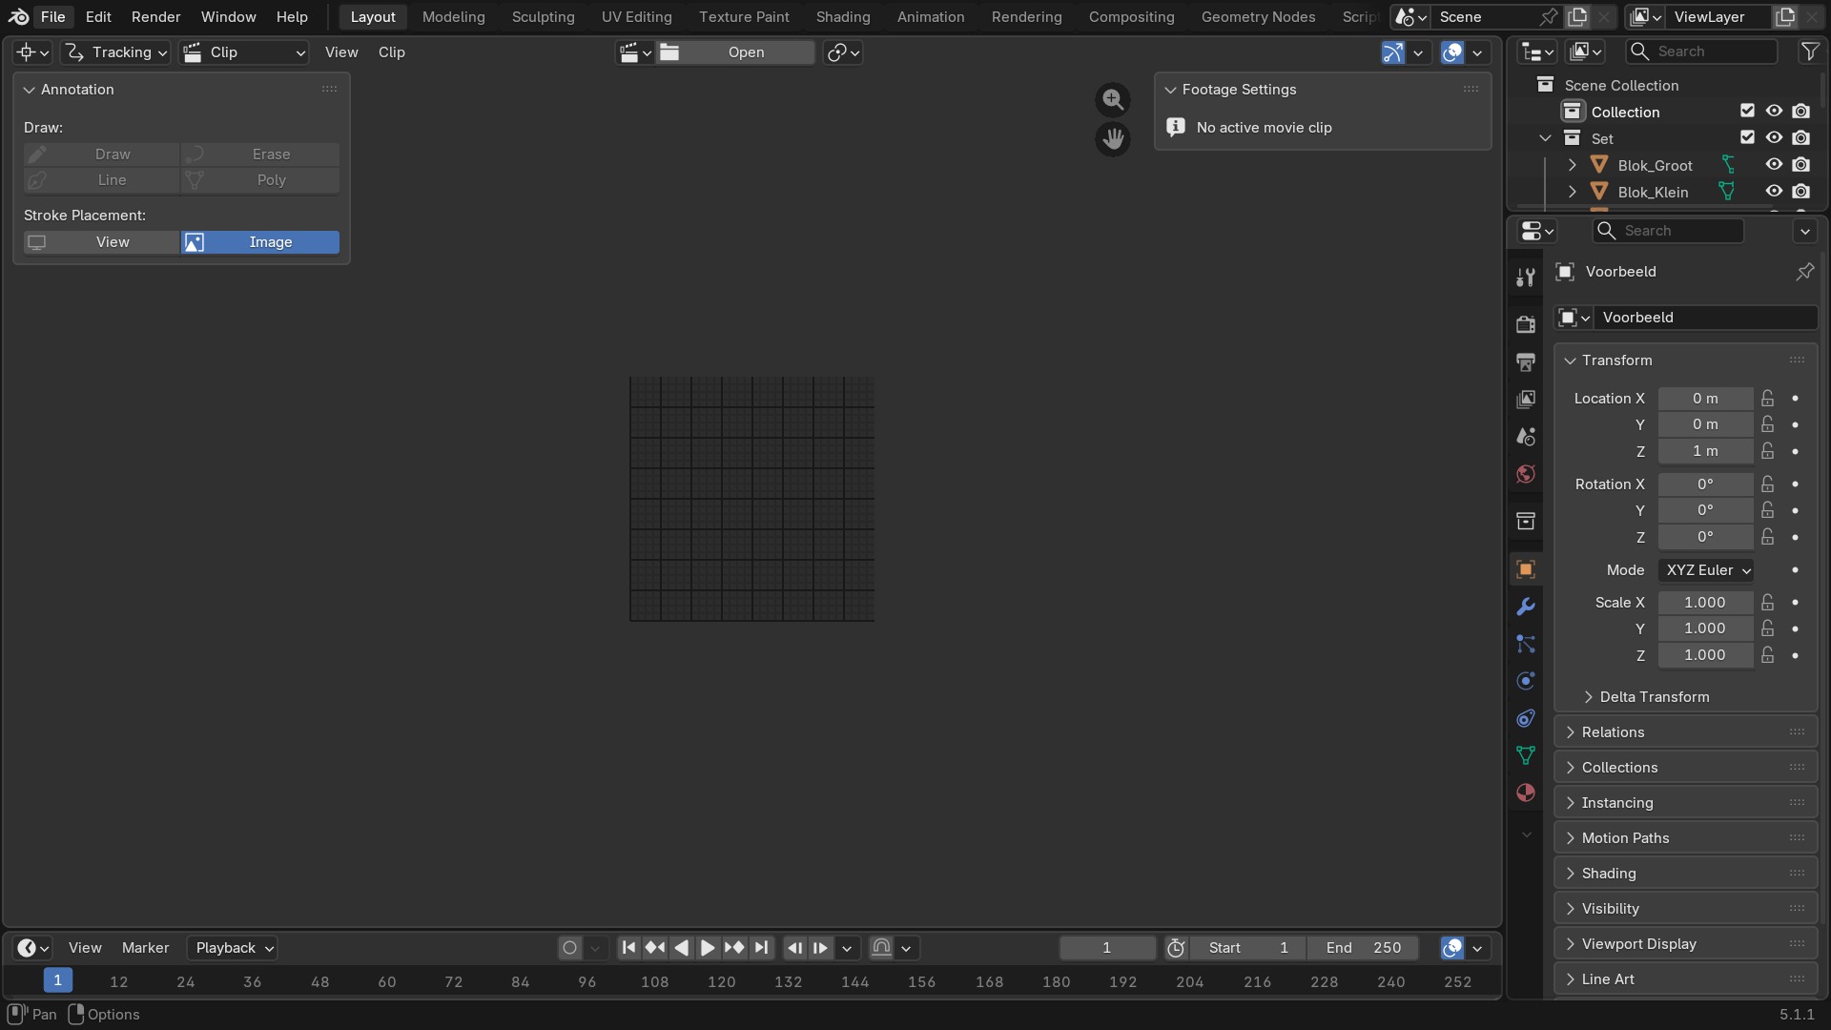Pin the Voorbeeld properties context

pos(1805,272)
